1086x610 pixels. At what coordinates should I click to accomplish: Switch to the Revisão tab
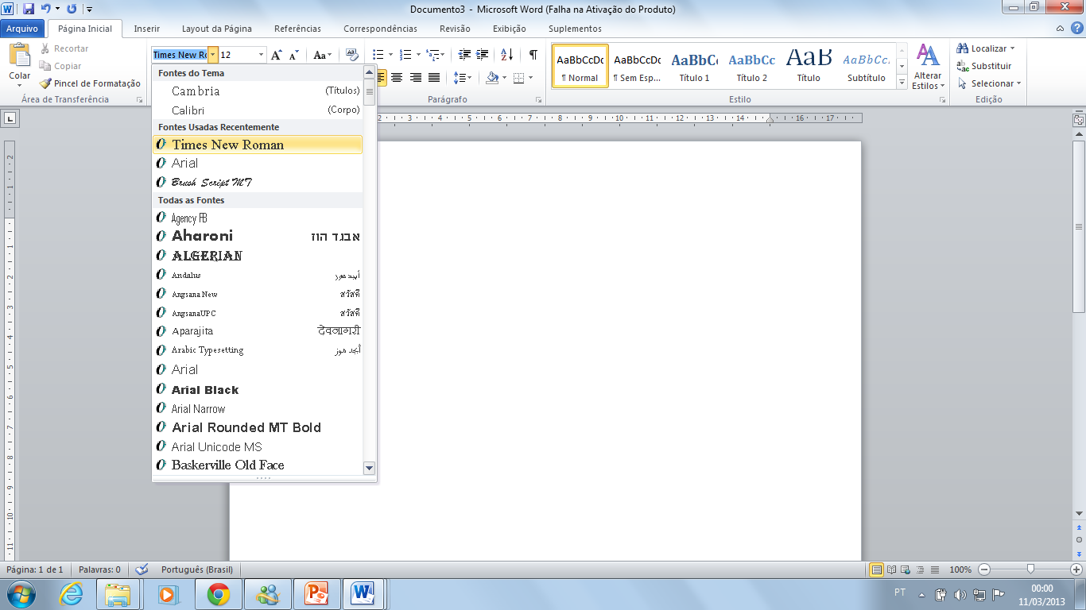455,29
